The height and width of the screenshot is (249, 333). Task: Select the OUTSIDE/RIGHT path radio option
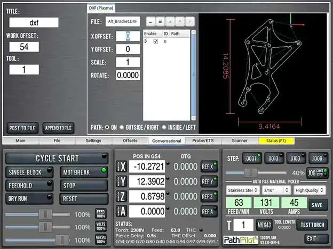(122, 127)
